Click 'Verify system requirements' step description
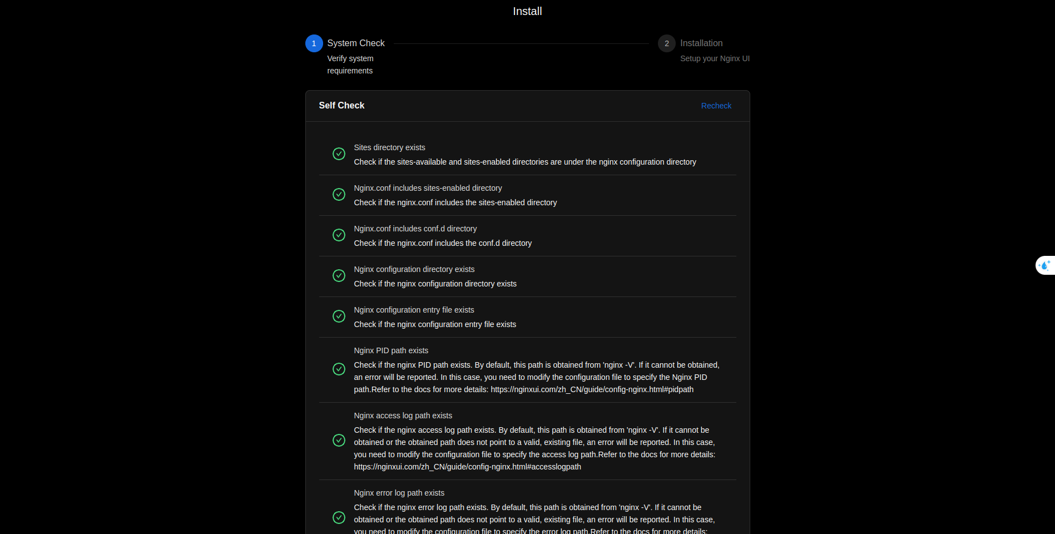The width and height of the screenshot is (1055, 534). tap(350, 65)
